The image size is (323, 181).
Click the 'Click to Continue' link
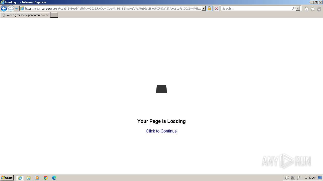click(161, 131)
